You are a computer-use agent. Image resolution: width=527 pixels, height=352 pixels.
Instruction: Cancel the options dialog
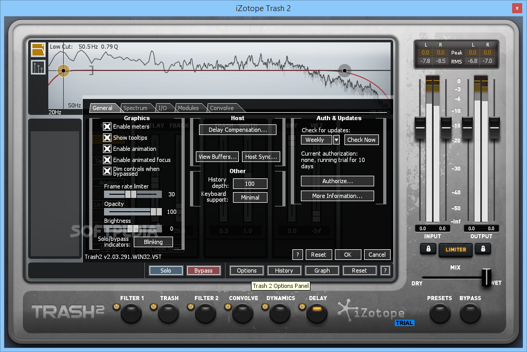377,255
